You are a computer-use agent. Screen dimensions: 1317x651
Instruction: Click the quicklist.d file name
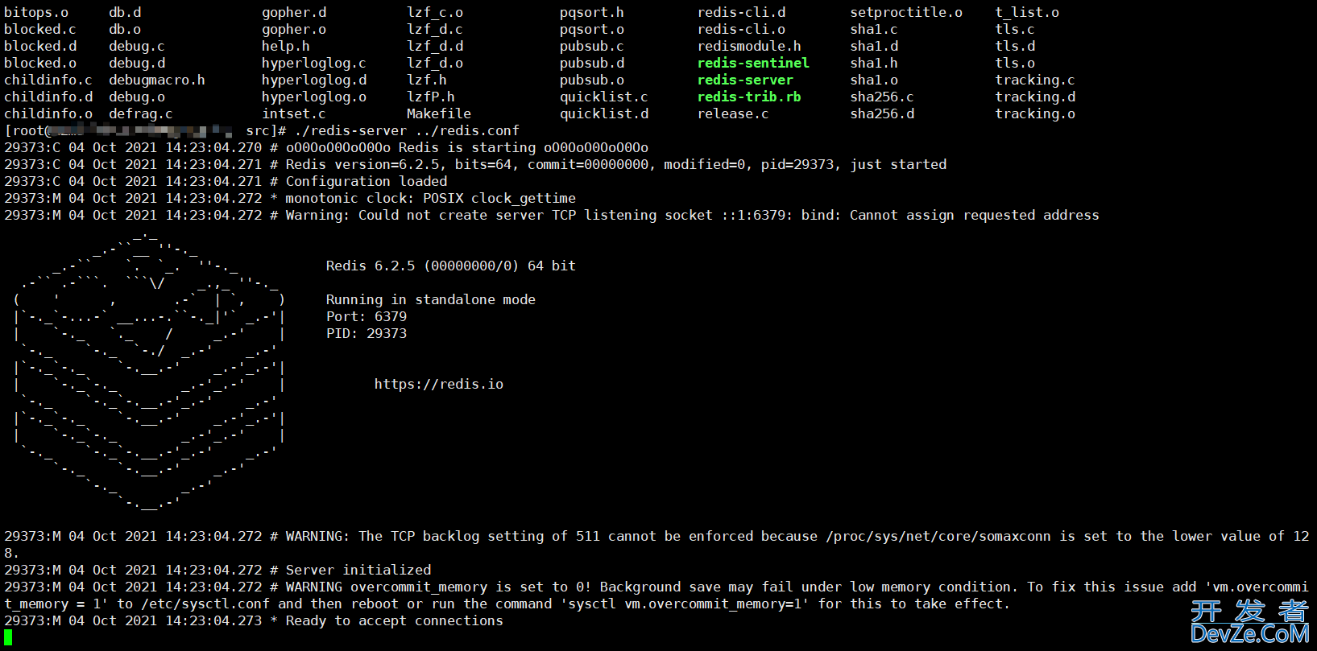[604, 113]
